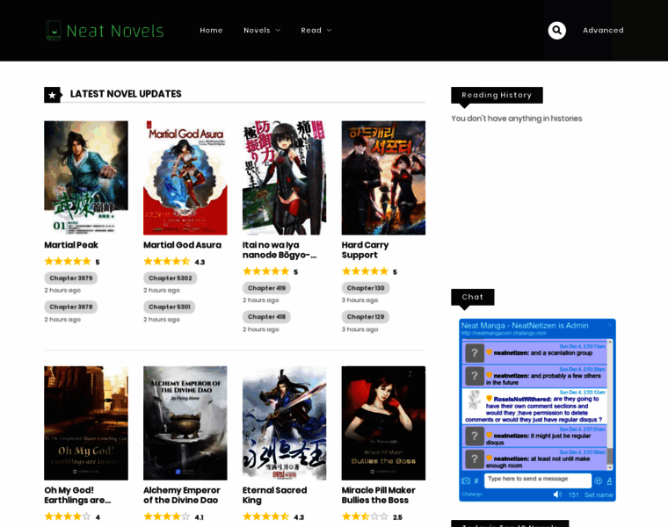This screenshot has width=668, height=527.
Task: Click the 151 user count in chat
Action: pyautogui.click(x=573, y=495)
